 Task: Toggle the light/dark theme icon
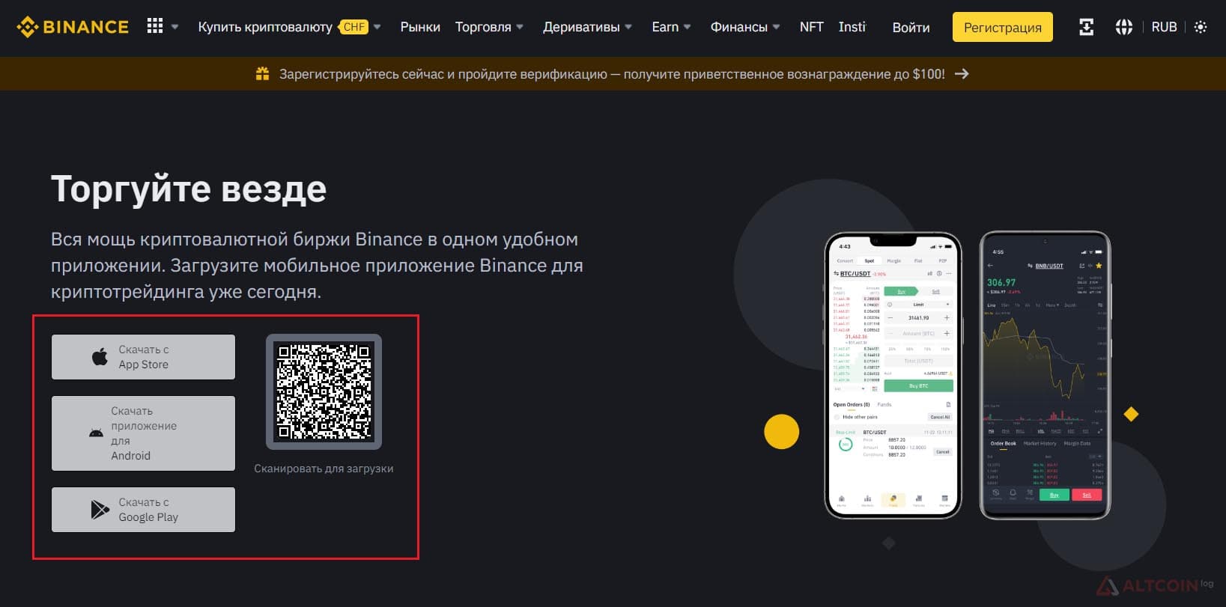(x=1201, y=27)
